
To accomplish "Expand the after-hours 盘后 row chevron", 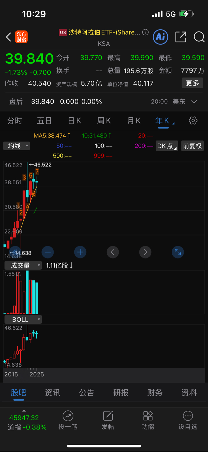I will tap(194, 102).
